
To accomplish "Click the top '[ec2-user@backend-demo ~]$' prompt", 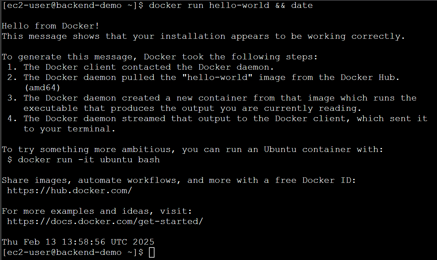I will pos(73,5).
